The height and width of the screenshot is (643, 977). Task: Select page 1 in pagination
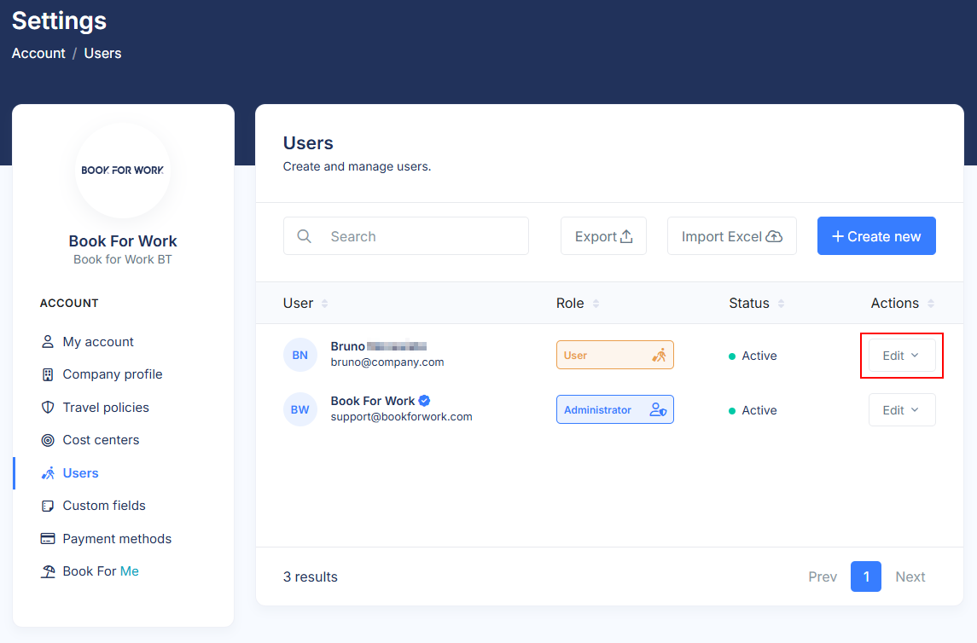pyautogui.click(x=865, y=576)
